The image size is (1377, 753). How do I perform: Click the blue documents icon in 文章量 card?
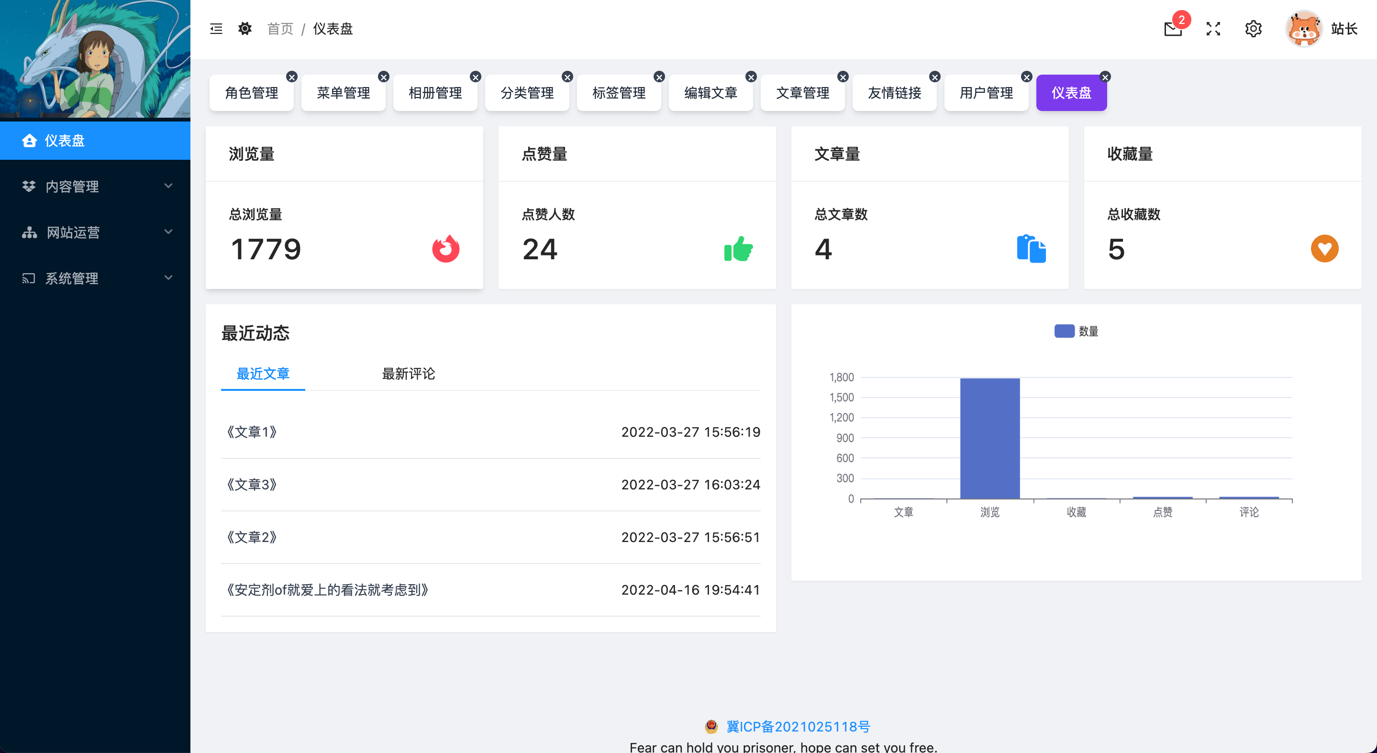(x=1031, y=248)
